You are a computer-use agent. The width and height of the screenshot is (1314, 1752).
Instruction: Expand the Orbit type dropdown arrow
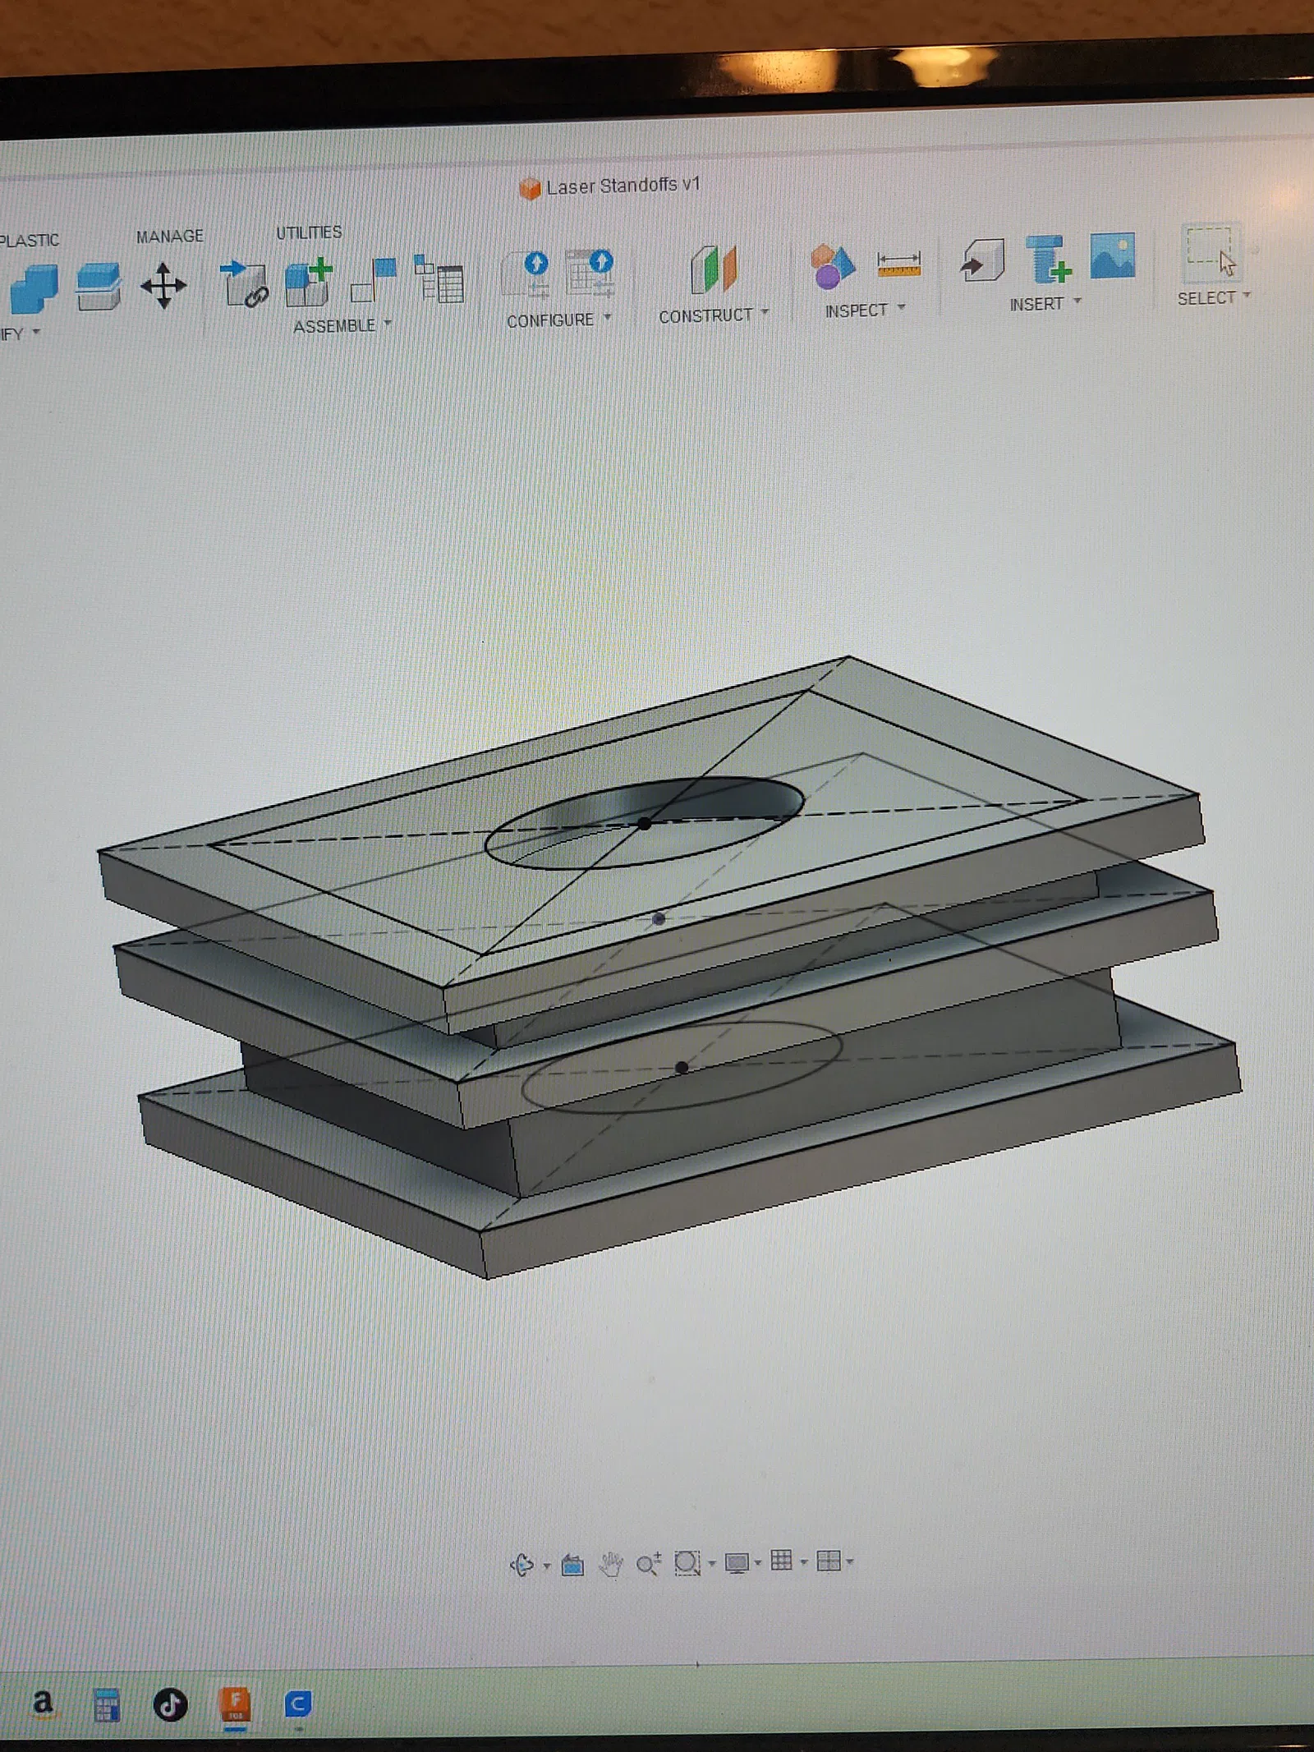click(x=546, y=1566)
